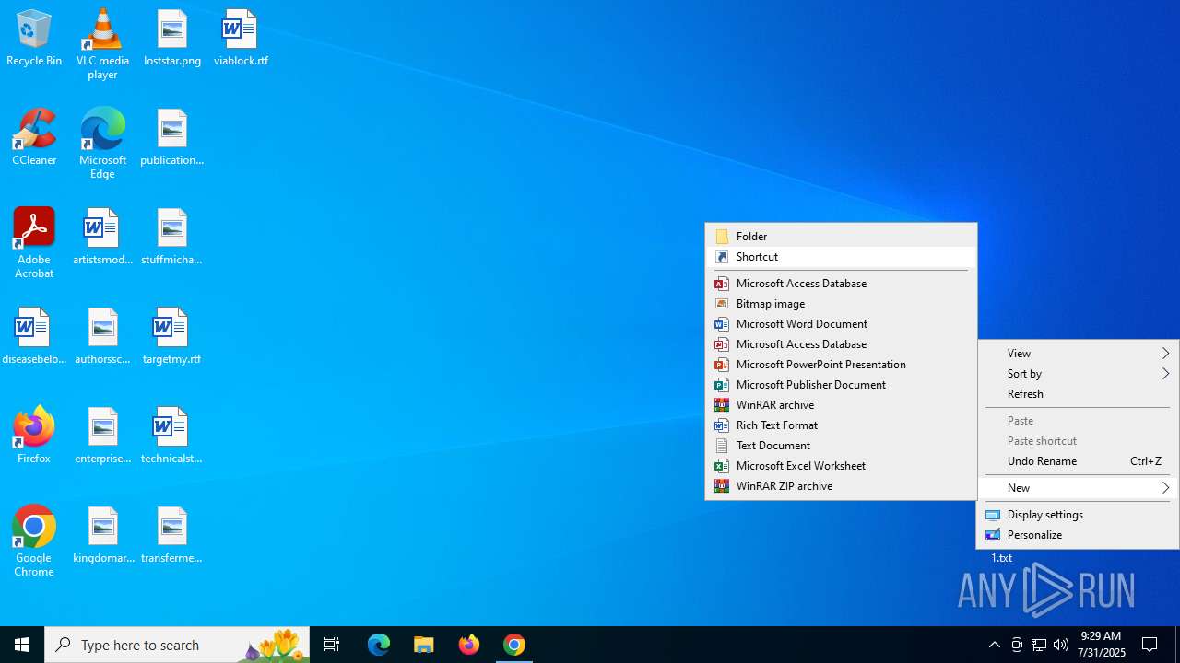Click the taskbar search box
Image resolution: width=1180 pixels, height=663 pixels.
click(x=177, y=645)
